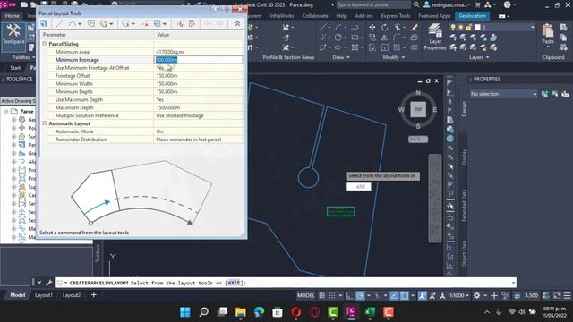Click the Delete Sub-entity red X tool
Image resolution: width=573 pixels, height=322 pixels.
tap(145, 24)
